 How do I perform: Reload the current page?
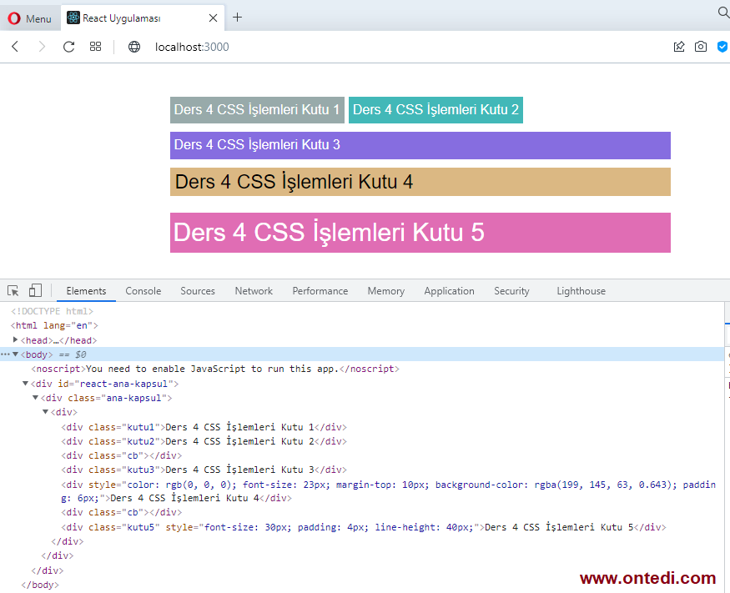coord(69,47)
